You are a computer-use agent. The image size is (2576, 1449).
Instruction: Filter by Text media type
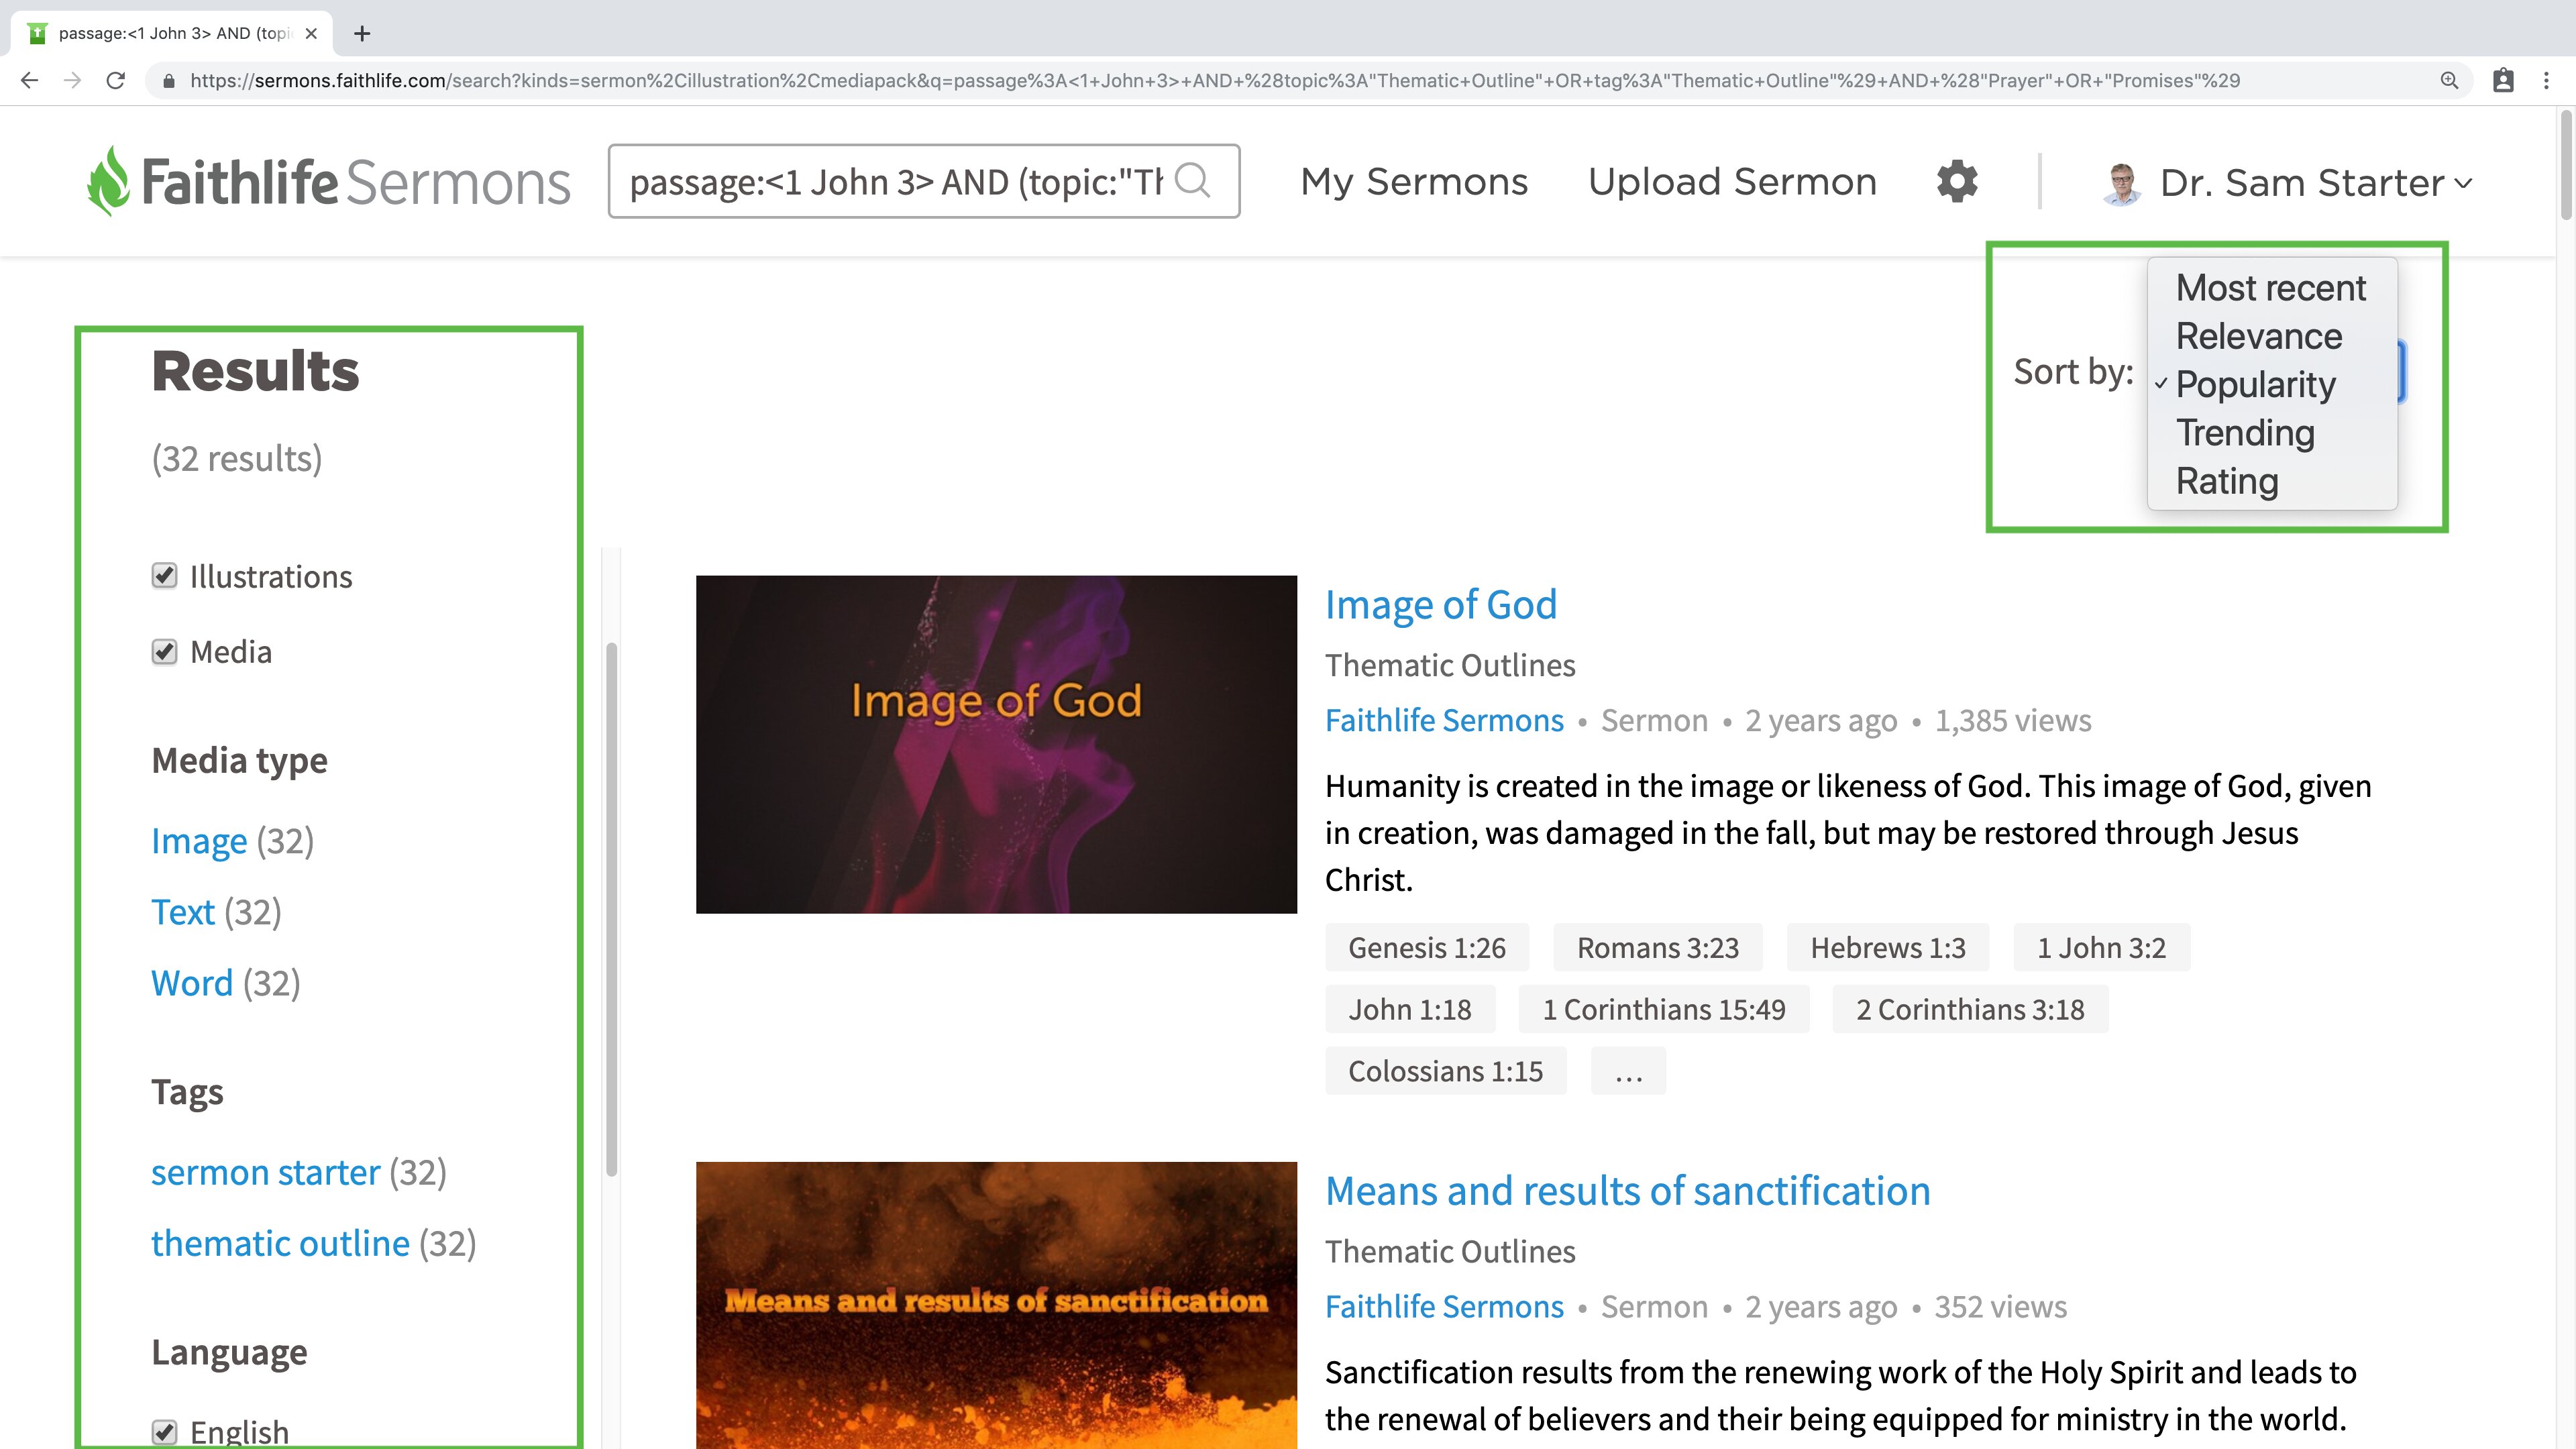pyautogui.click(x=182, y=912)
